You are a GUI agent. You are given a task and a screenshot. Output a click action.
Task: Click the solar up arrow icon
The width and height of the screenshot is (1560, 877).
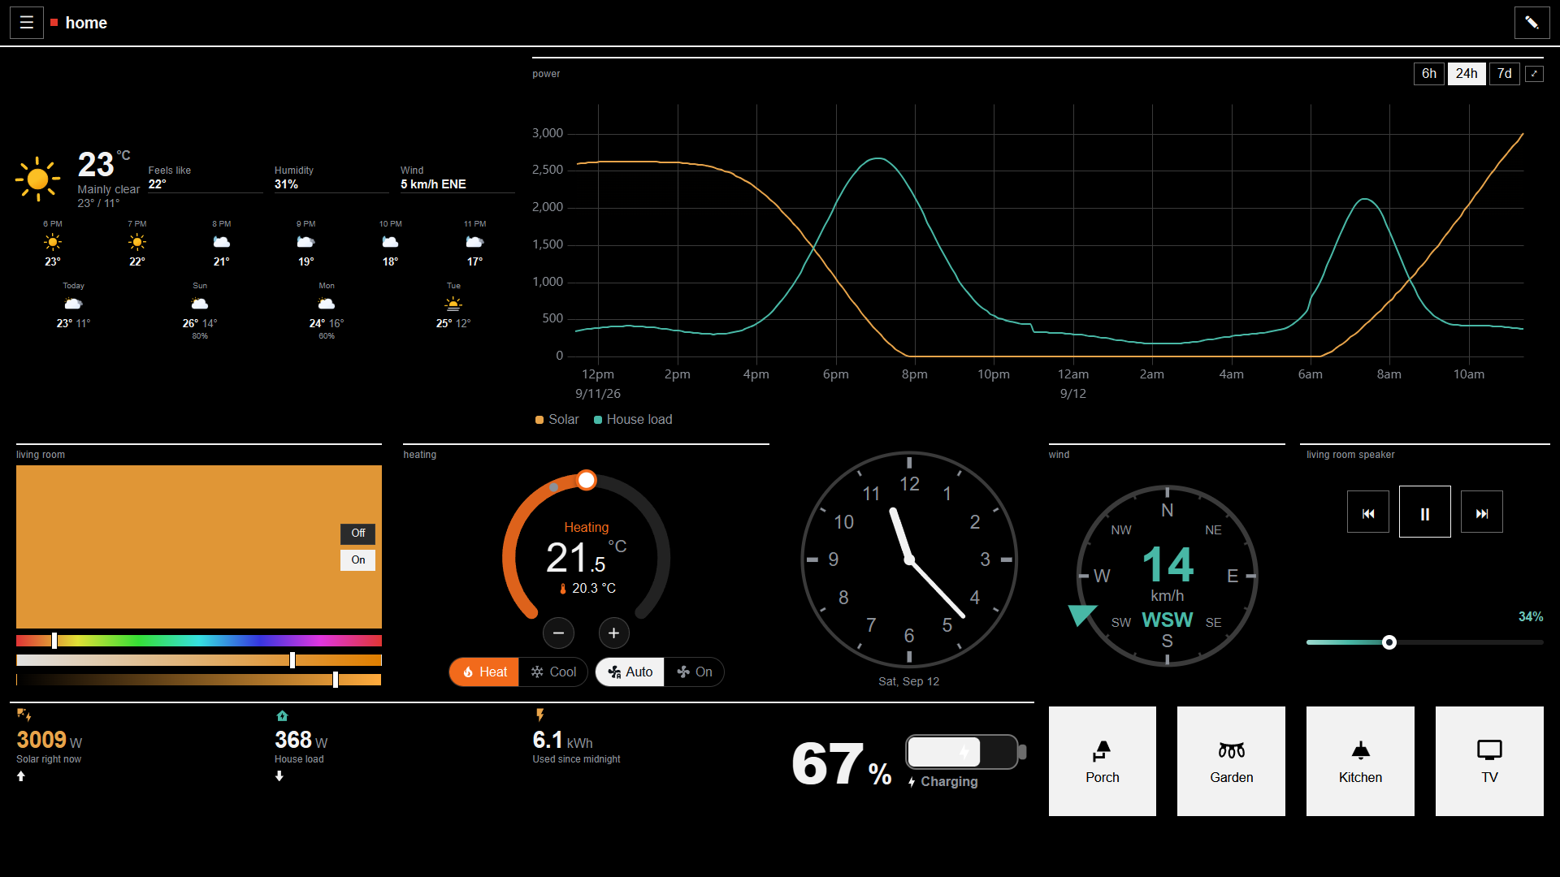tap(21, 776)
